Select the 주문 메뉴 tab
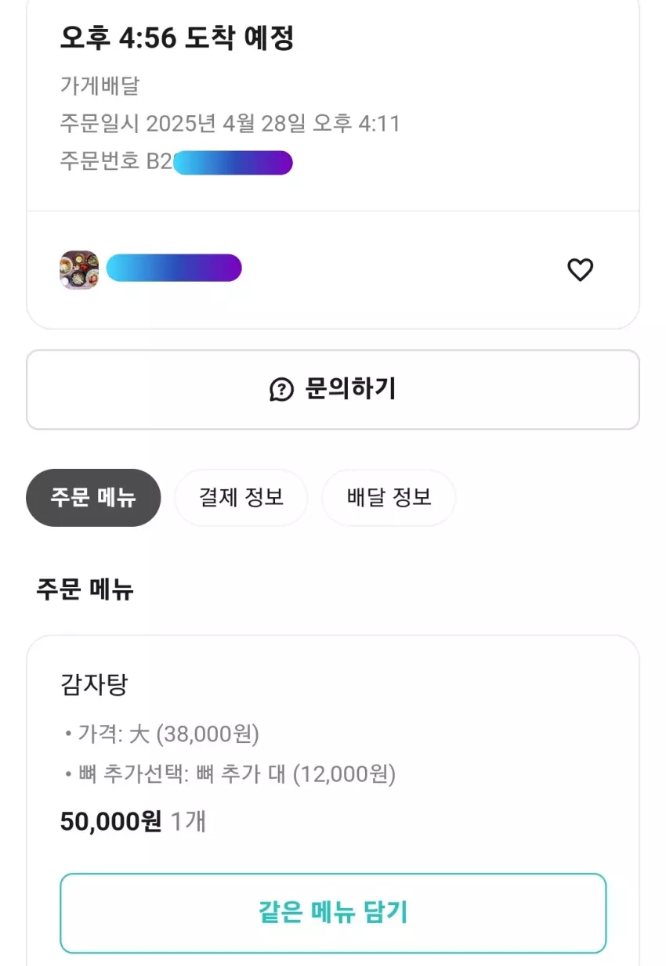Screen dimensions: 666x966 pyautogui.click(x=93, y=498)
